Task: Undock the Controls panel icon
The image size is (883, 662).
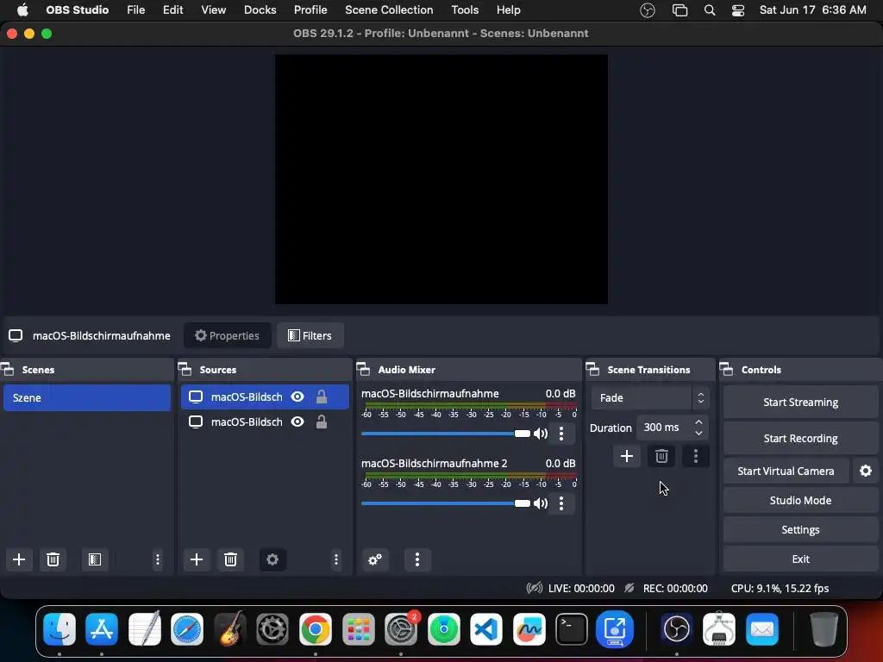Action: point(726,370)
